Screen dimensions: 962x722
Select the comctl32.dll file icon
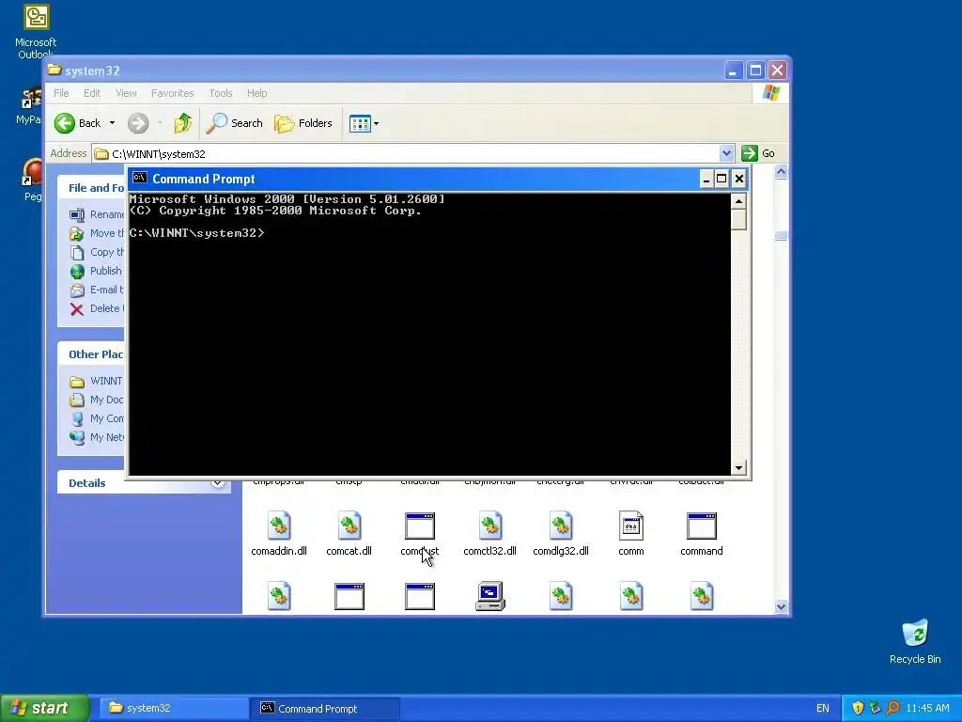pos(490,526)
